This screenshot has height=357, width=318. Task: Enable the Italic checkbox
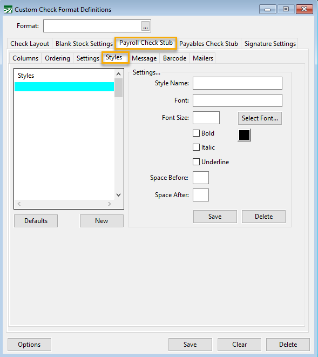pos(196,147)
